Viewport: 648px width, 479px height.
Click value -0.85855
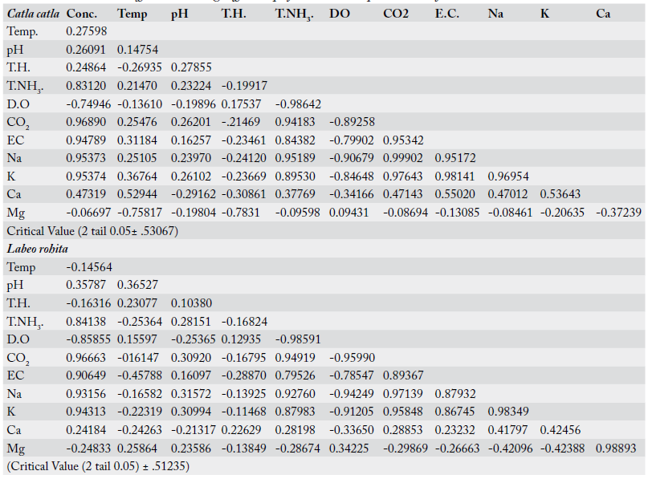pyautogui.click(x=88, y=339)
